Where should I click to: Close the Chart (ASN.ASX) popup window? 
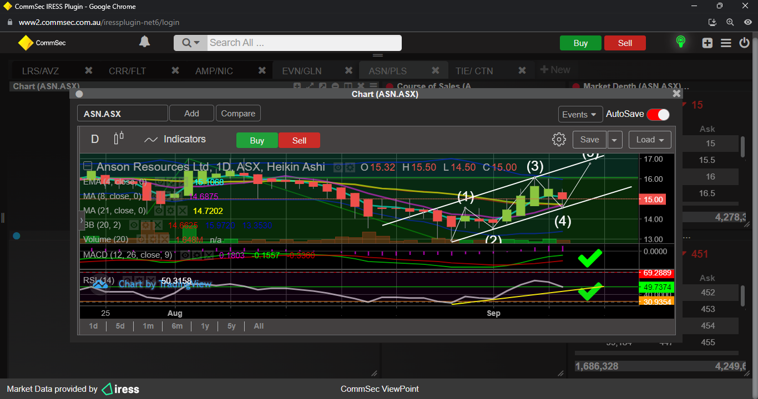[x=676, y=94]
